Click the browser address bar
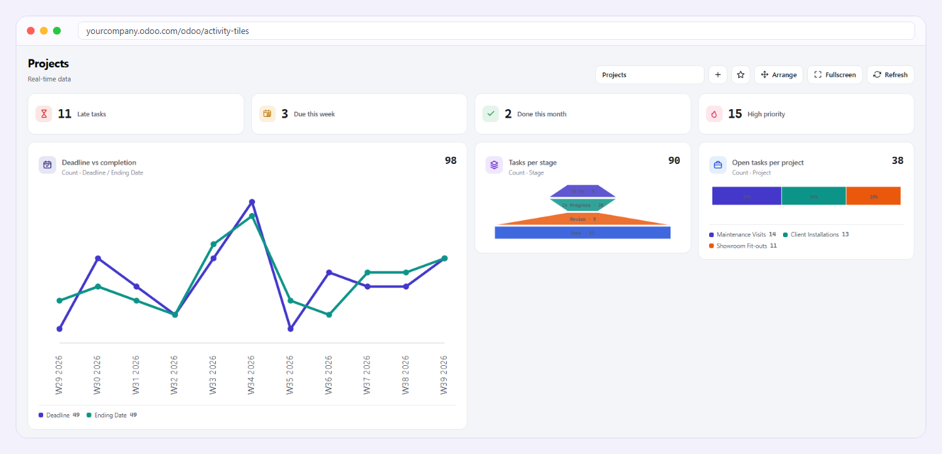This screenshot has height=454, width=942. tap(496, 31)
